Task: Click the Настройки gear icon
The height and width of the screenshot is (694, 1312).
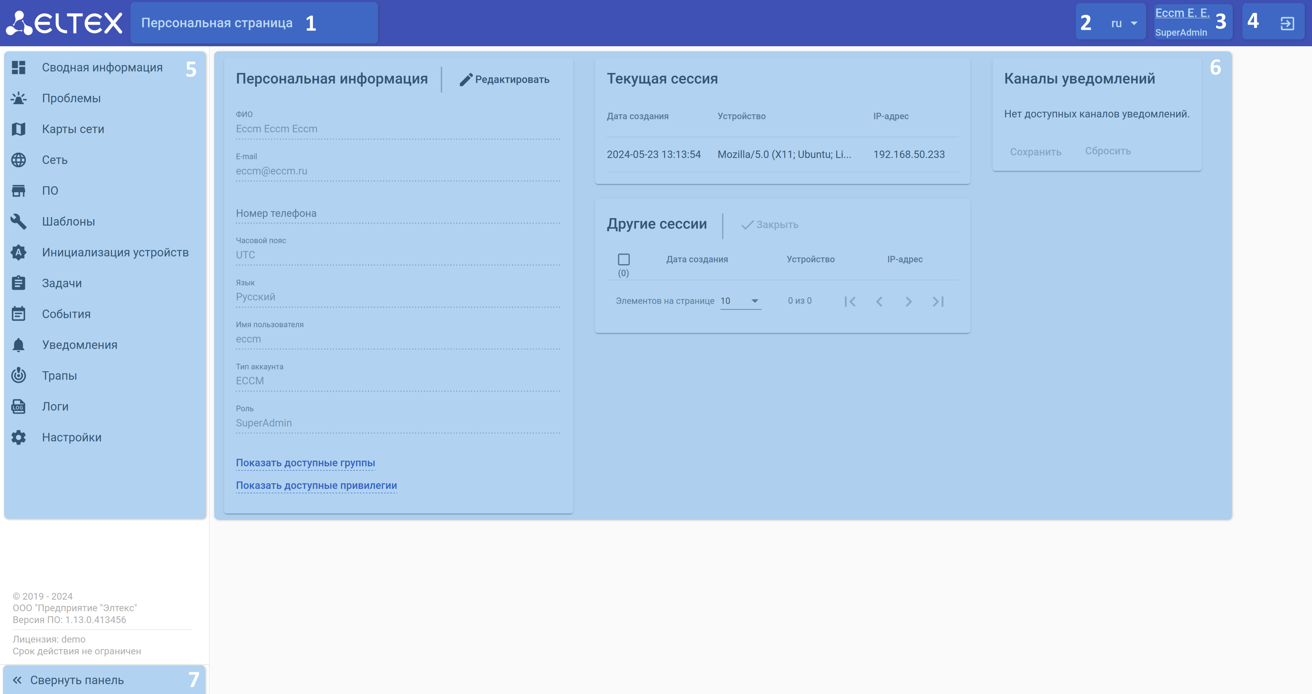Action: (18, 437)
